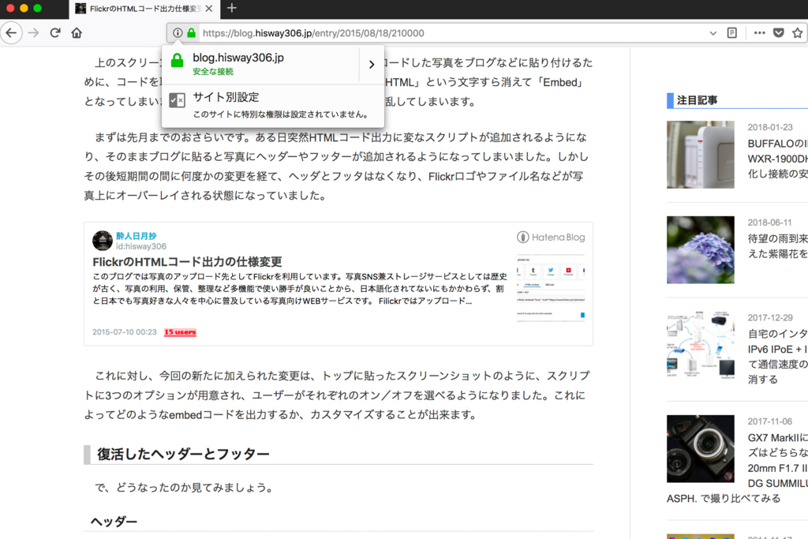808x539 pixels.
Task: Click the author avatar in the embedded card
Action: pyautogui.click(x=103, y=241)
